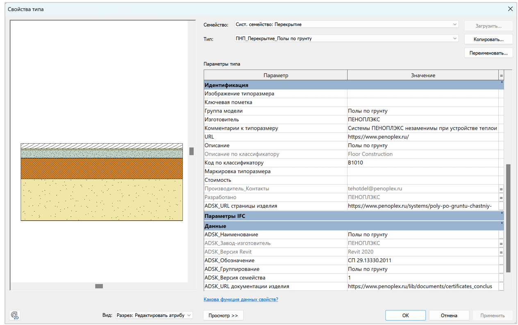Viewport: 518px width, 325px height.
Task: Click the equals button in Производитель_Контакты row
Action: pos(501,189)
